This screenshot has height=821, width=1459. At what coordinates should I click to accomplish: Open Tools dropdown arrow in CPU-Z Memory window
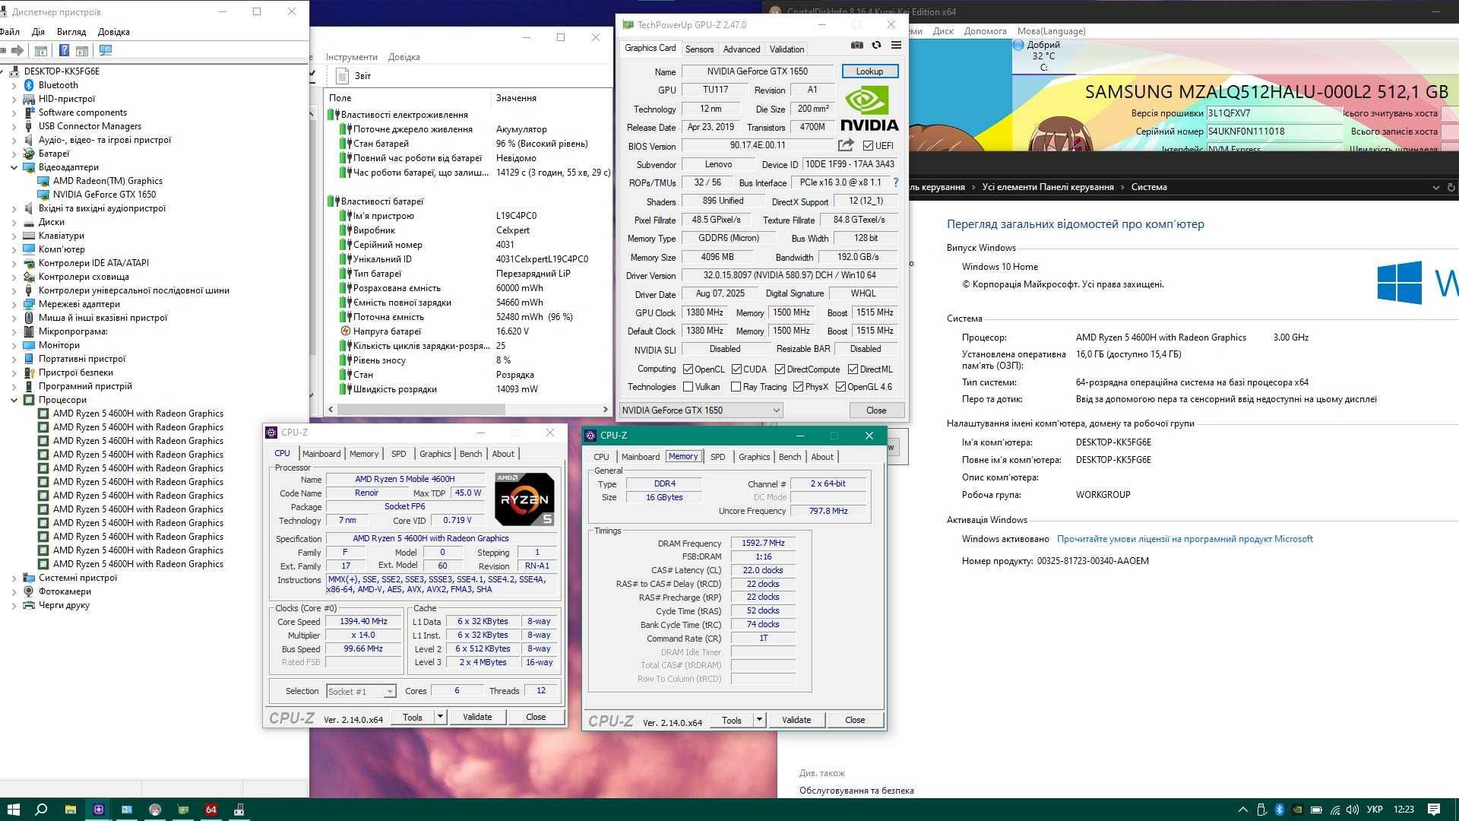758,720
